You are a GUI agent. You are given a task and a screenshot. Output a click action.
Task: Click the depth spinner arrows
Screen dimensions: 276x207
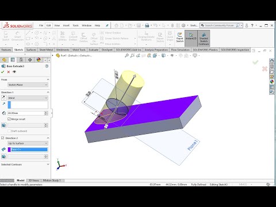[x=46, y=113]
